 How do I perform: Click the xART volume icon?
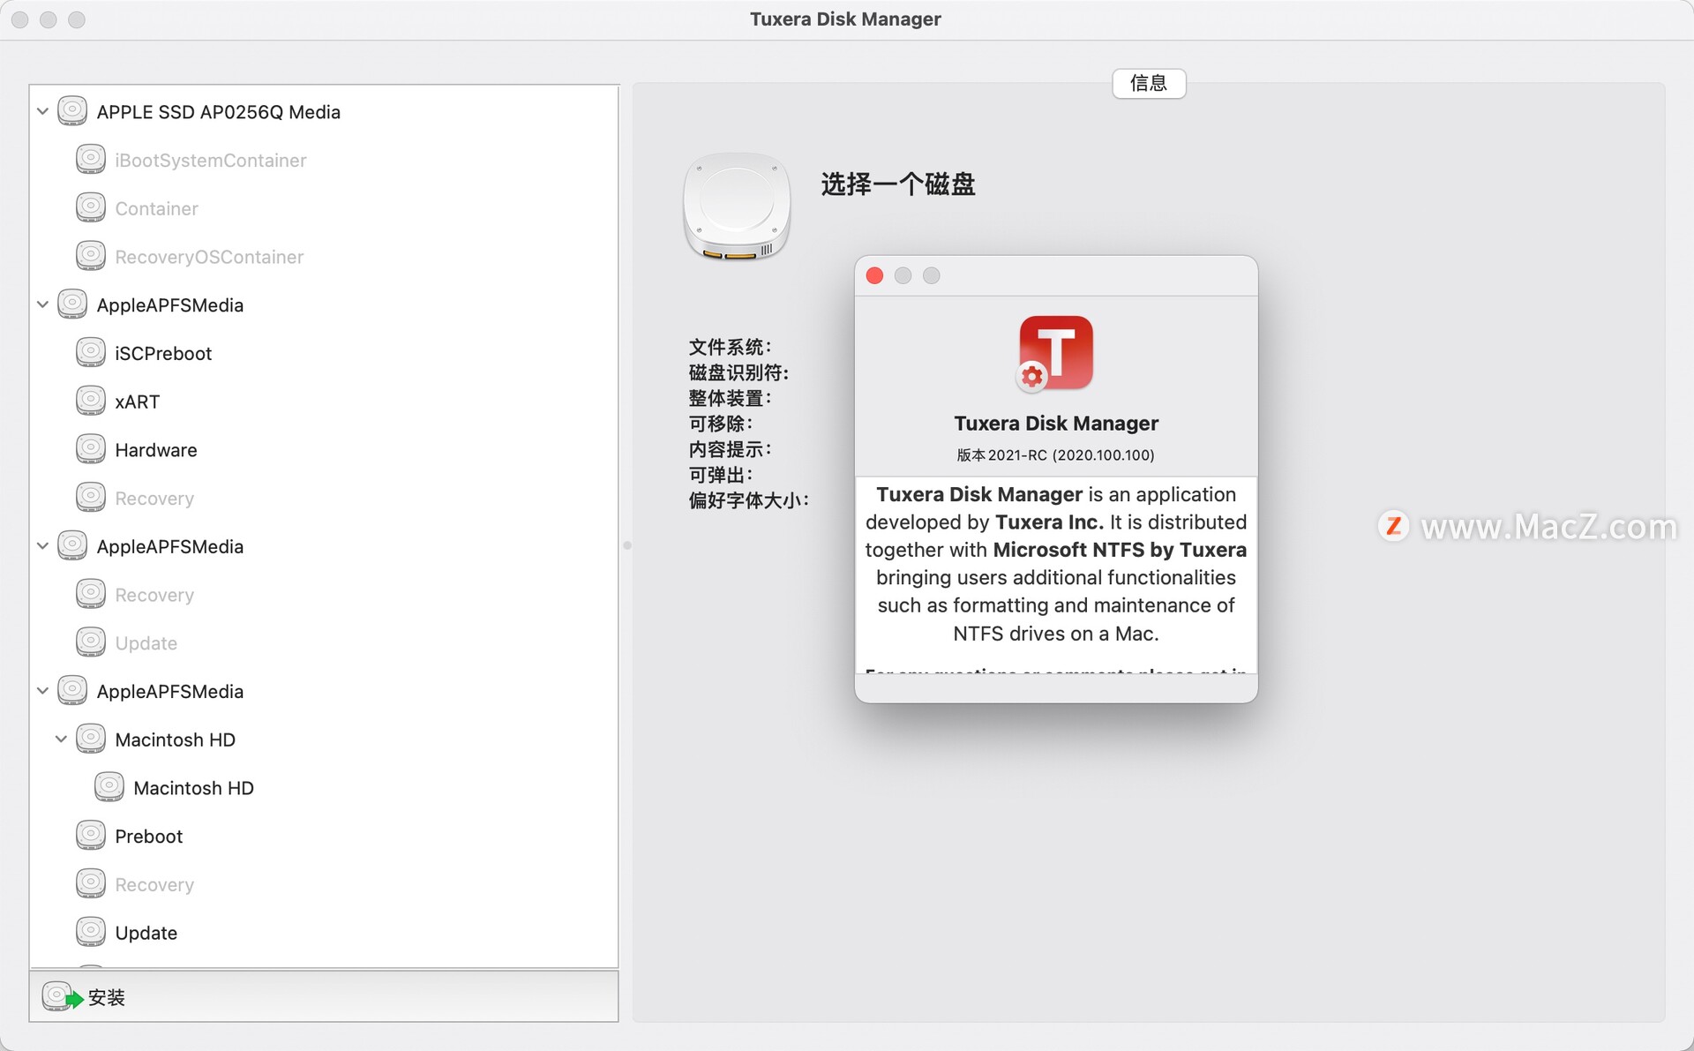coord(91,402)
